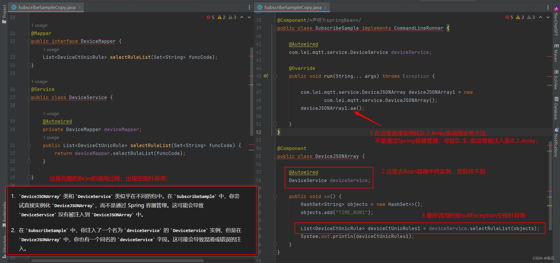Image resolution: width=560 pixels, height=263 pixels.
Task: Collapse DeviceService class fold at line 17
Action: tap(29, 98)
